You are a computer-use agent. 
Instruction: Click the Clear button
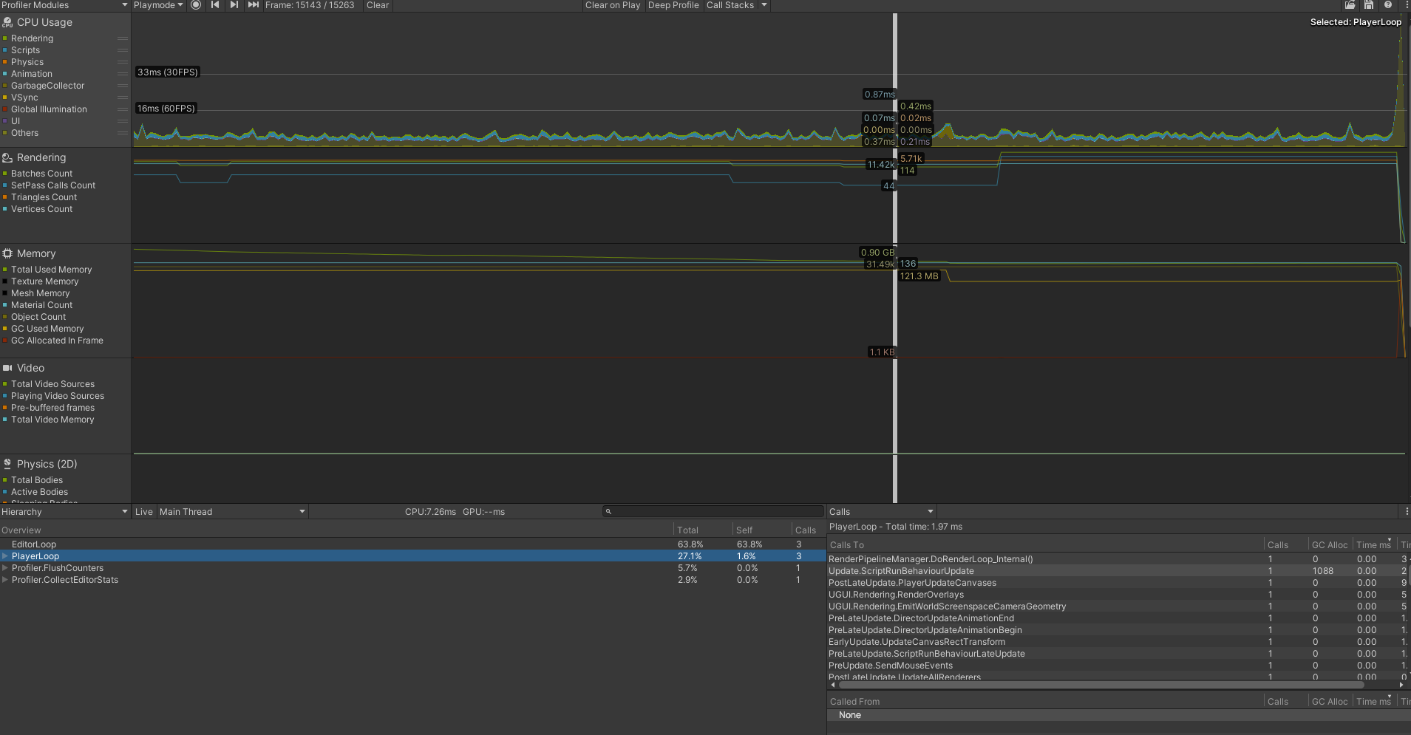(x=378, y=5)
